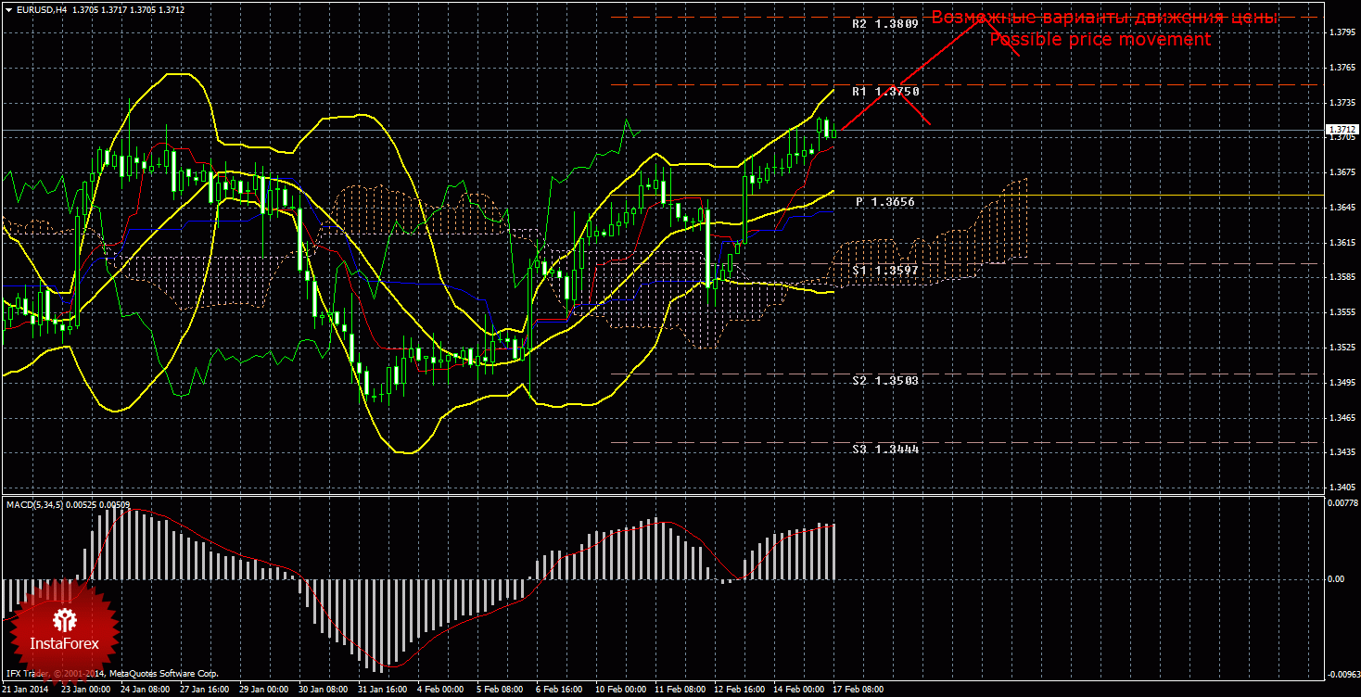Click the 1.3405 price axis label
The width and height of the screenshot is (1361, 697).
point(1339,487)
